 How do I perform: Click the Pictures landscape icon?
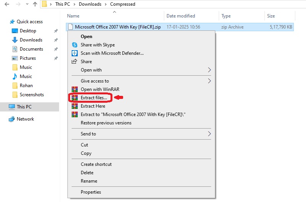click(x=15, y=58)
